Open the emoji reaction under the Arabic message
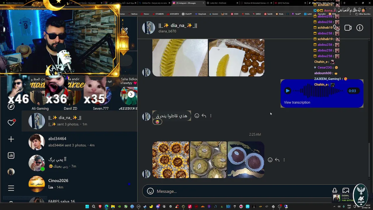 click(157, 122)
